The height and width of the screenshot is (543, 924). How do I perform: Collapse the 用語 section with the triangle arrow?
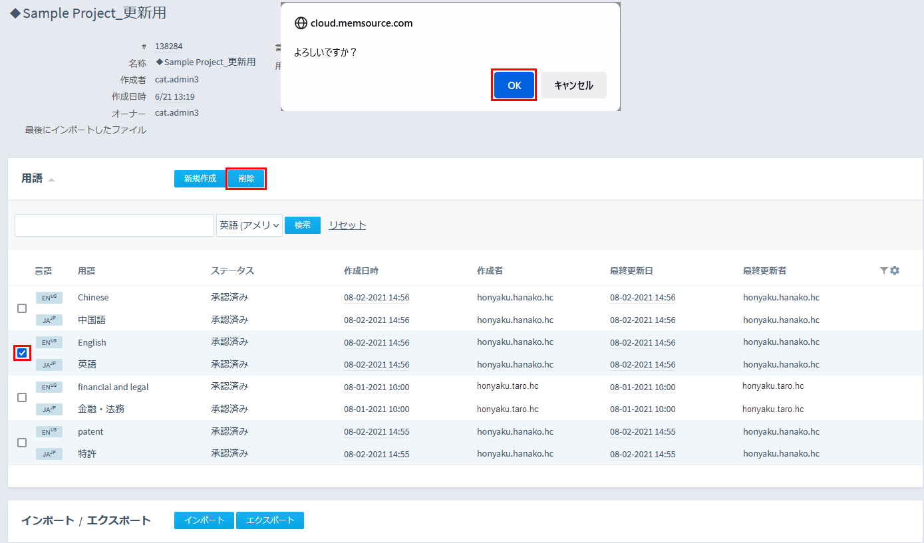pos(51,179)
